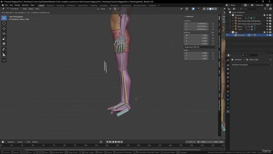Click the Scale Z value field
The height and width of the screenshot is (154, 273).
point(196,59)
